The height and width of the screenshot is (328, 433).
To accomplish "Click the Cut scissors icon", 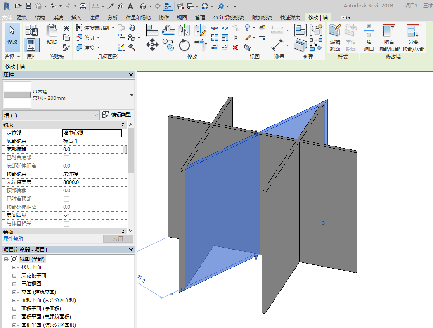I will click(66, 28).
